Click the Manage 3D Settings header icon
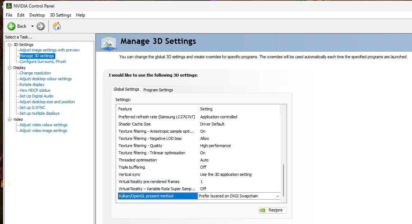Screen dimensions: 412x224 [x=108, y=43]
